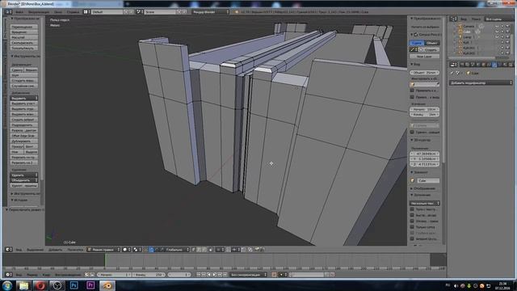
Task: Open the Справка menu
Action: (x=73, y=11)
